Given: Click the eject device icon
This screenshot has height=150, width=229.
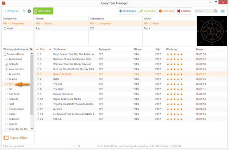Looking at the screenshot, I should coord(29,11).
